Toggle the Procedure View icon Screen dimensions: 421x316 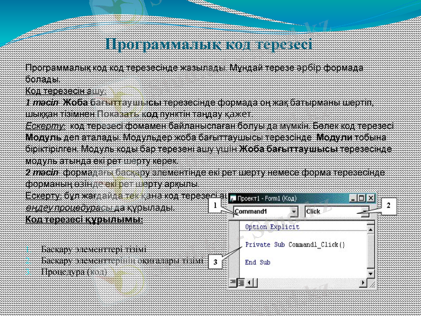(x=232, y=281)
